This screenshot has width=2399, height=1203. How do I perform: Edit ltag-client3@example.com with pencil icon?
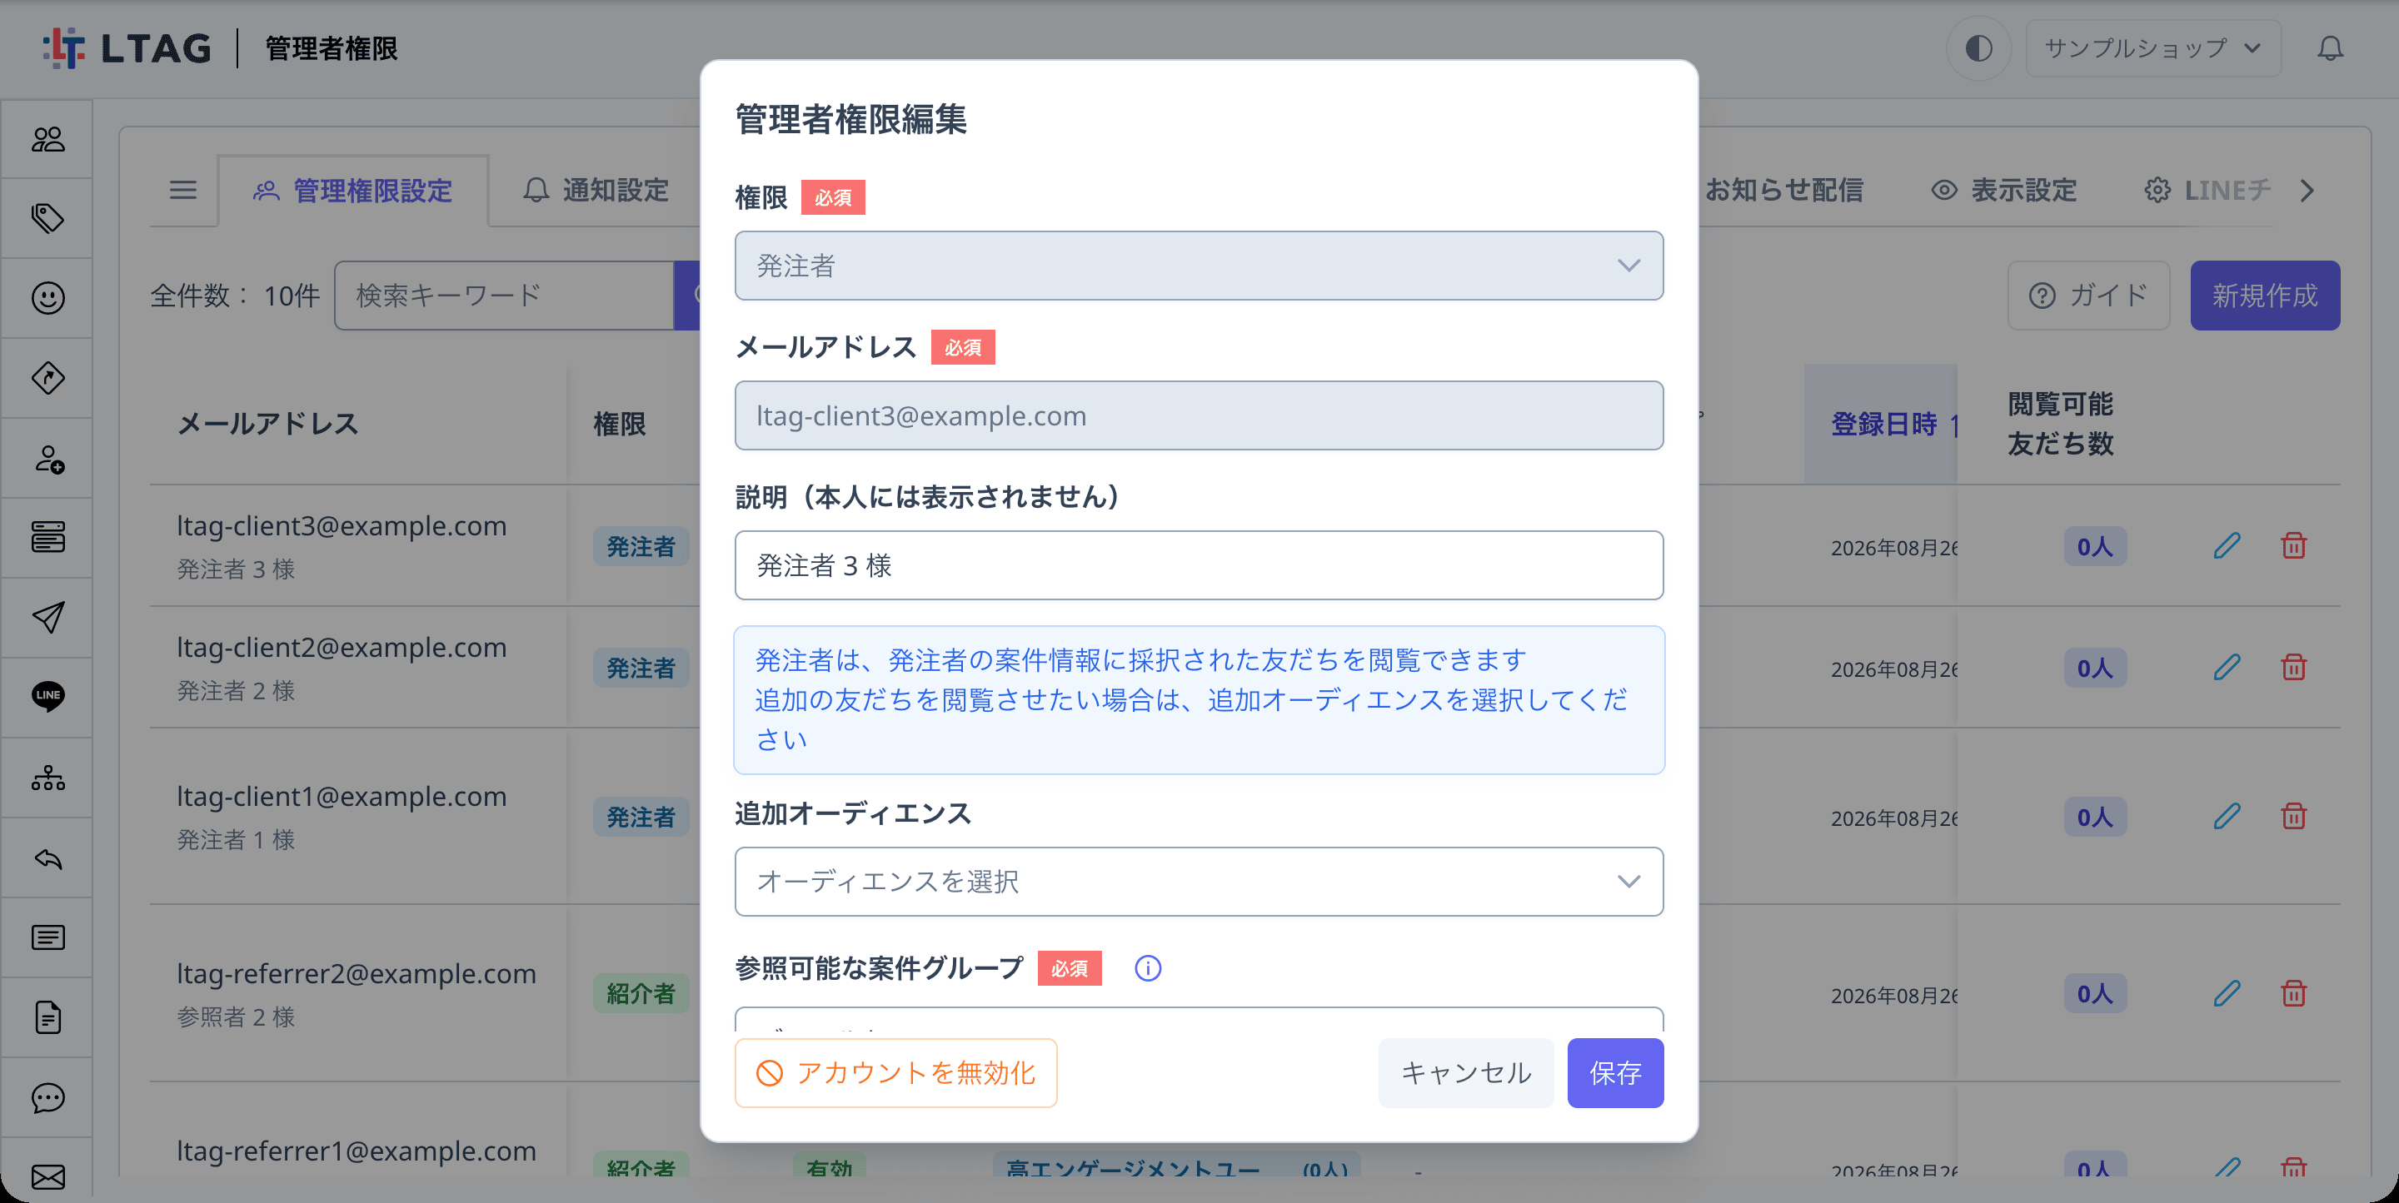tap(2227, 545)
